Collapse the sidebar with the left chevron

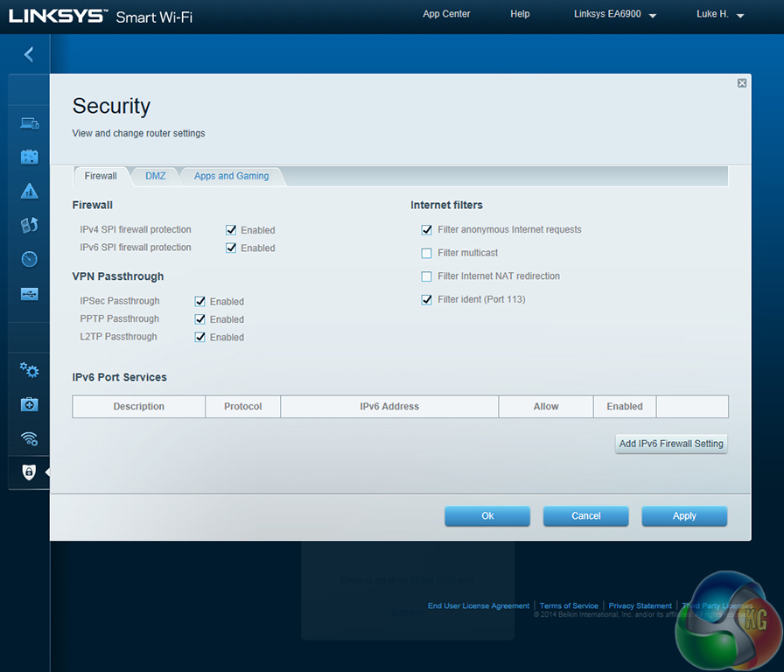tap(29, 55)
